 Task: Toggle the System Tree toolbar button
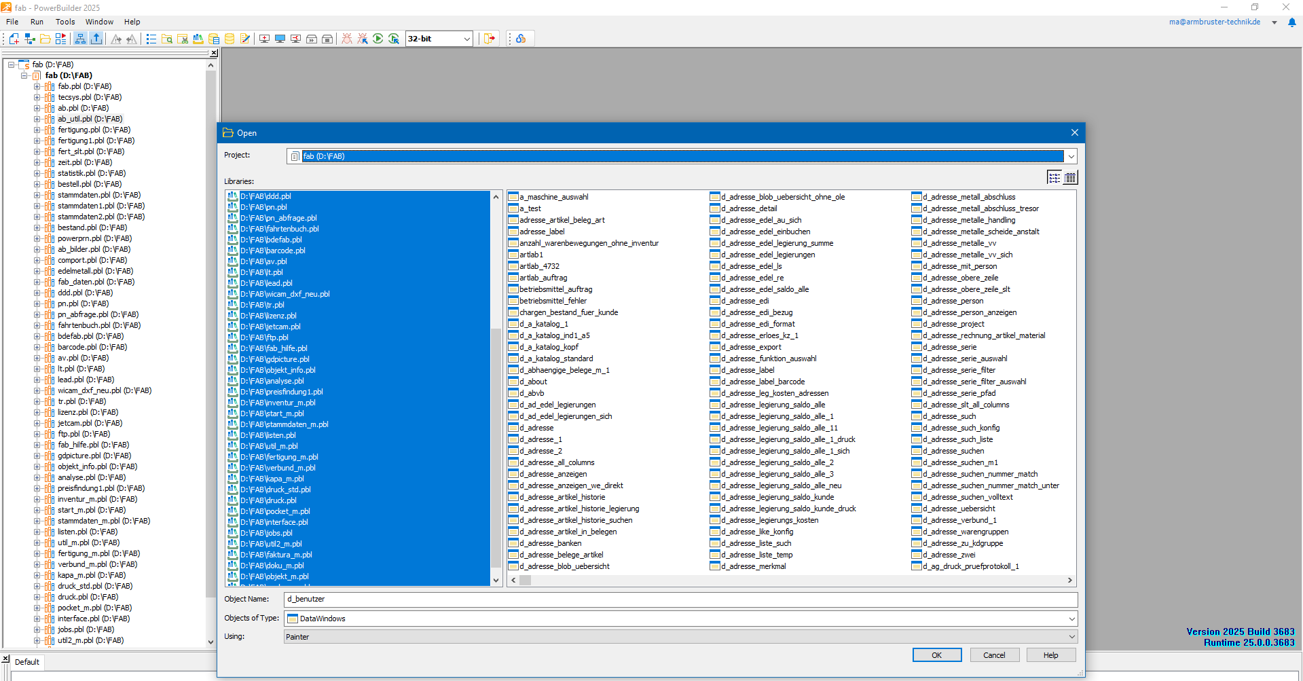[x=80, y=39]
